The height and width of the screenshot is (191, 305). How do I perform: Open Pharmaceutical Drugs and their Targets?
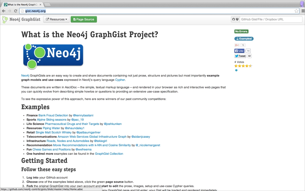pos(72,124)
